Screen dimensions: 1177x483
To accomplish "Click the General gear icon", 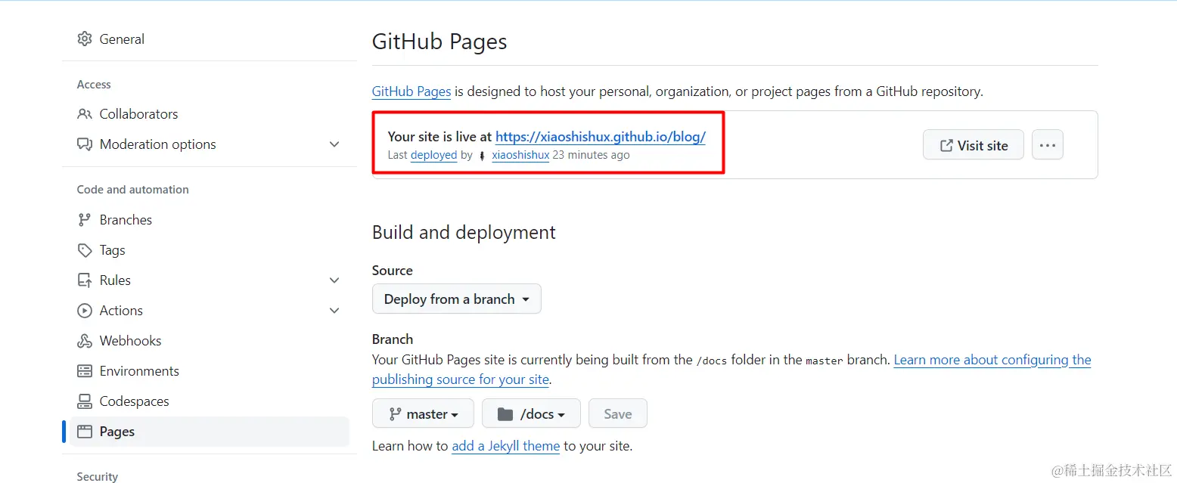I will 85,39.
